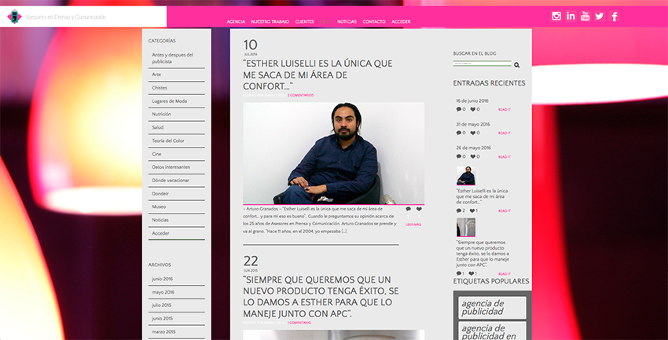Image resolution: width=668 pixels, height=340 pixels.
Task: Click LEER MÁS under the first post
Action: [x=413, y=225]
